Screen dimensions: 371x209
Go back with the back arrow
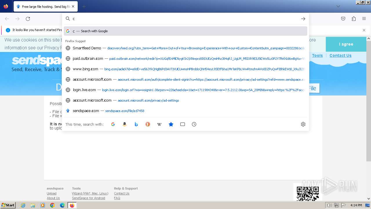[x=7, y=19]
